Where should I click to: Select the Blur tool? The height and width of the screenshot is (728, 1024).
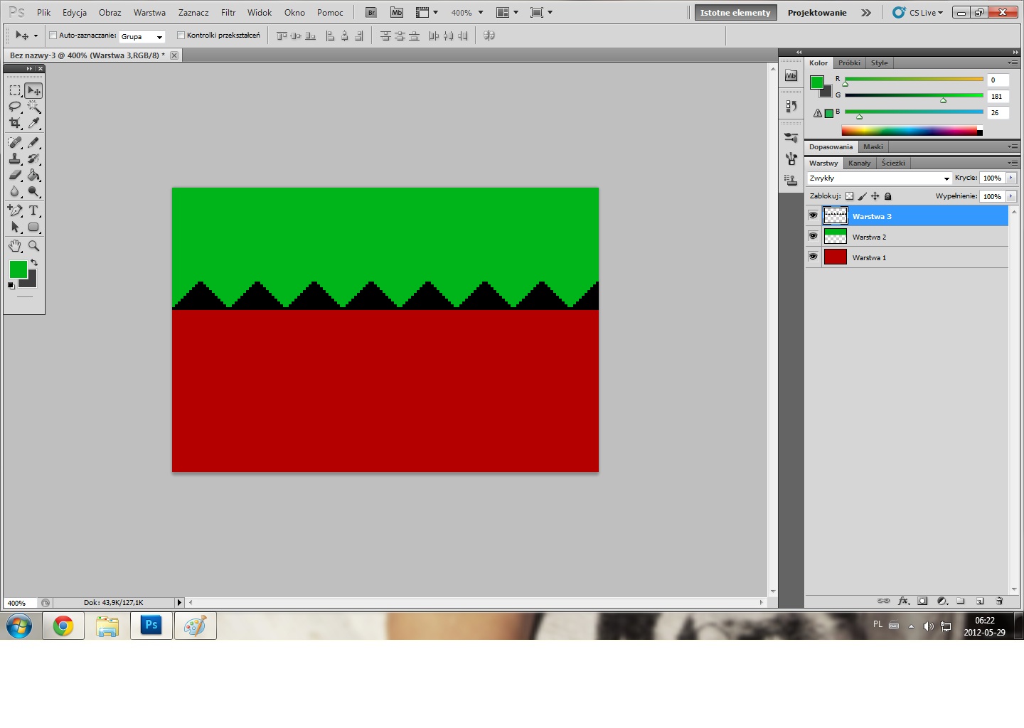15,191
